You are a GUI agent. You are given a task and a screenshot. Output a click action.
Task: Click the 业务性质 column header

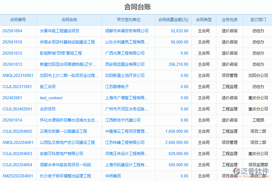(x=229, y=20)
